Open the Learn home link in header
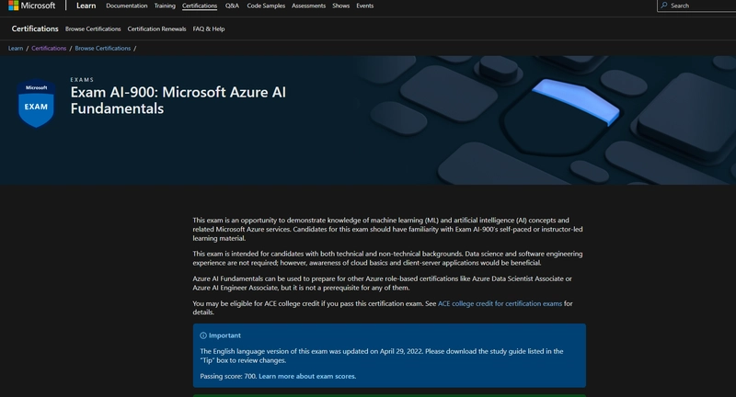736x397 pixels. click(x=86, y=6)
